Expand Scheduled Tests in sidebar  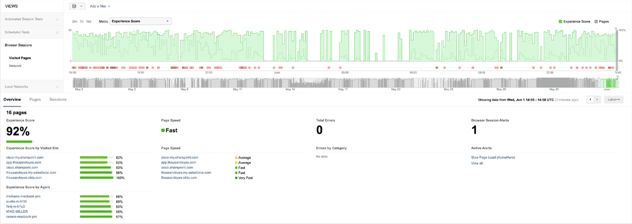point(31,32)
